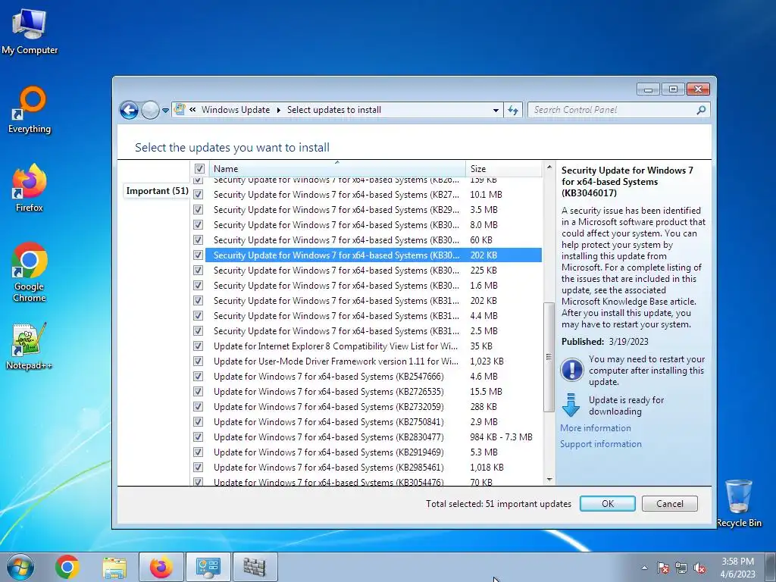This screenshot has height=582, width=776.
Task: Sort list by Size column header
Action: 504,169
